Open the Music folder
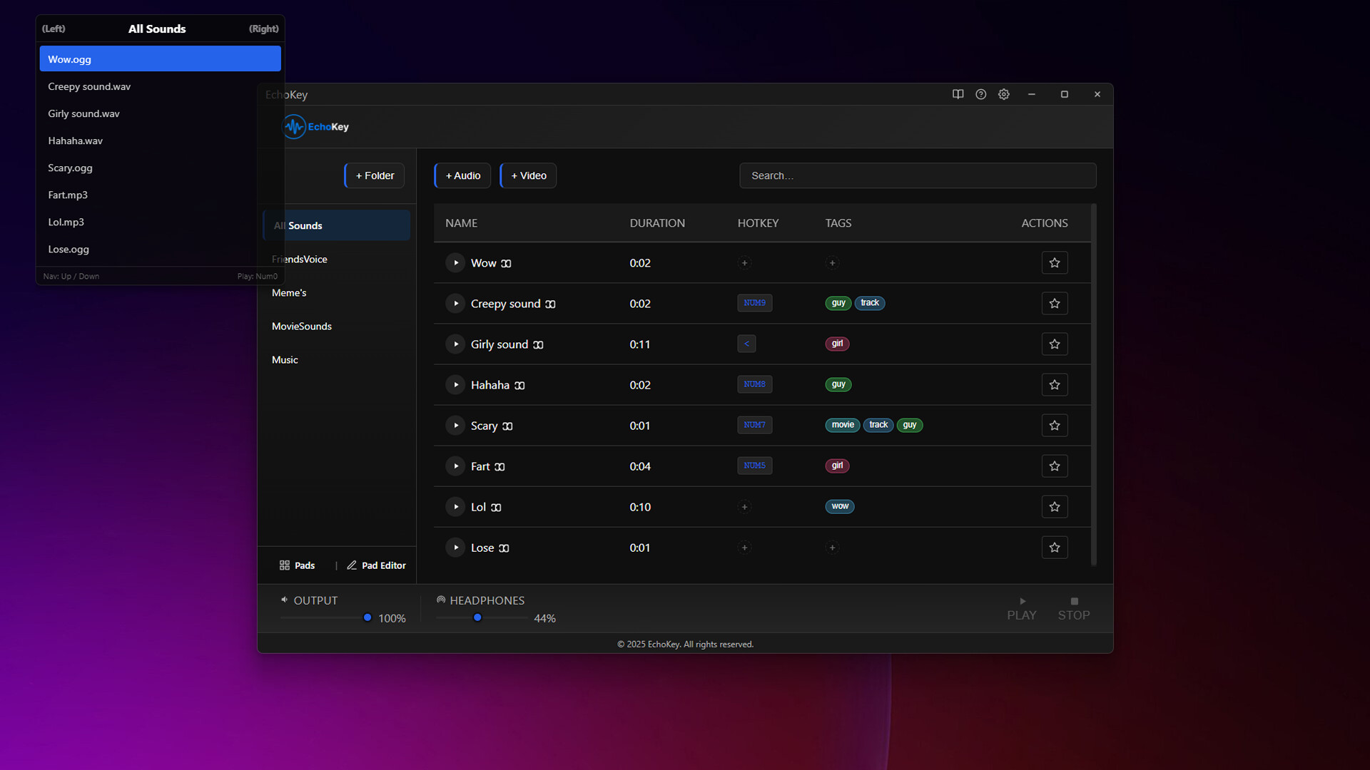Image resolution: width=1370 pixels, height=770 pixels. coord(337,359)
